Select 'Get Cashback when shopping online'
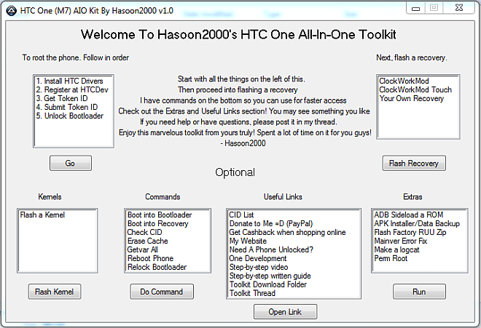 click(287, 232)
